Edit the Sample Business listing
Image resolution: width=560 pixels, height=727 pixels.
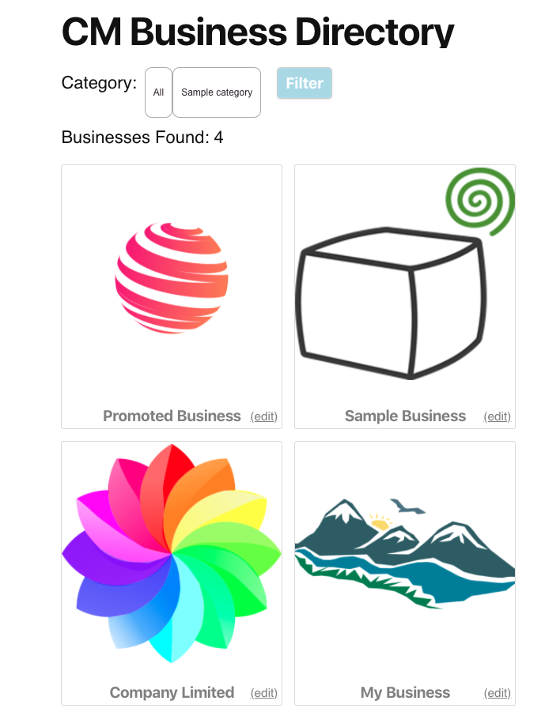click(498, 416)
